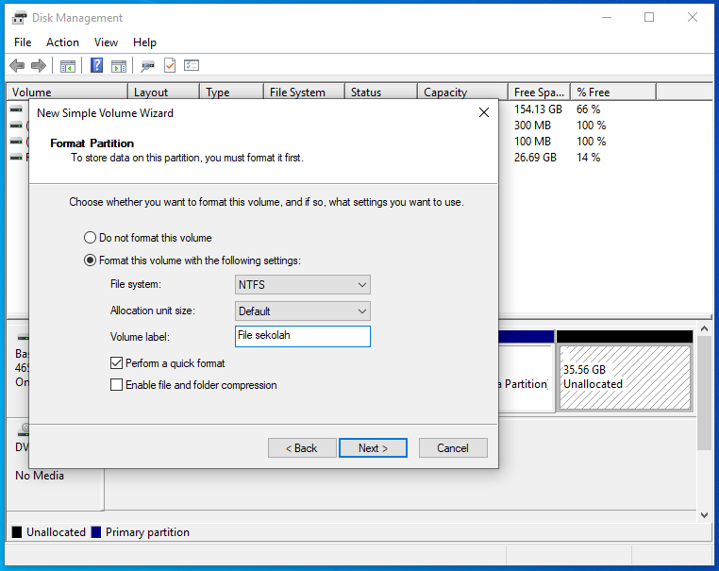Click the Next button in wizard
Screen dimensions: 719x571
click(x=373, y=448)
